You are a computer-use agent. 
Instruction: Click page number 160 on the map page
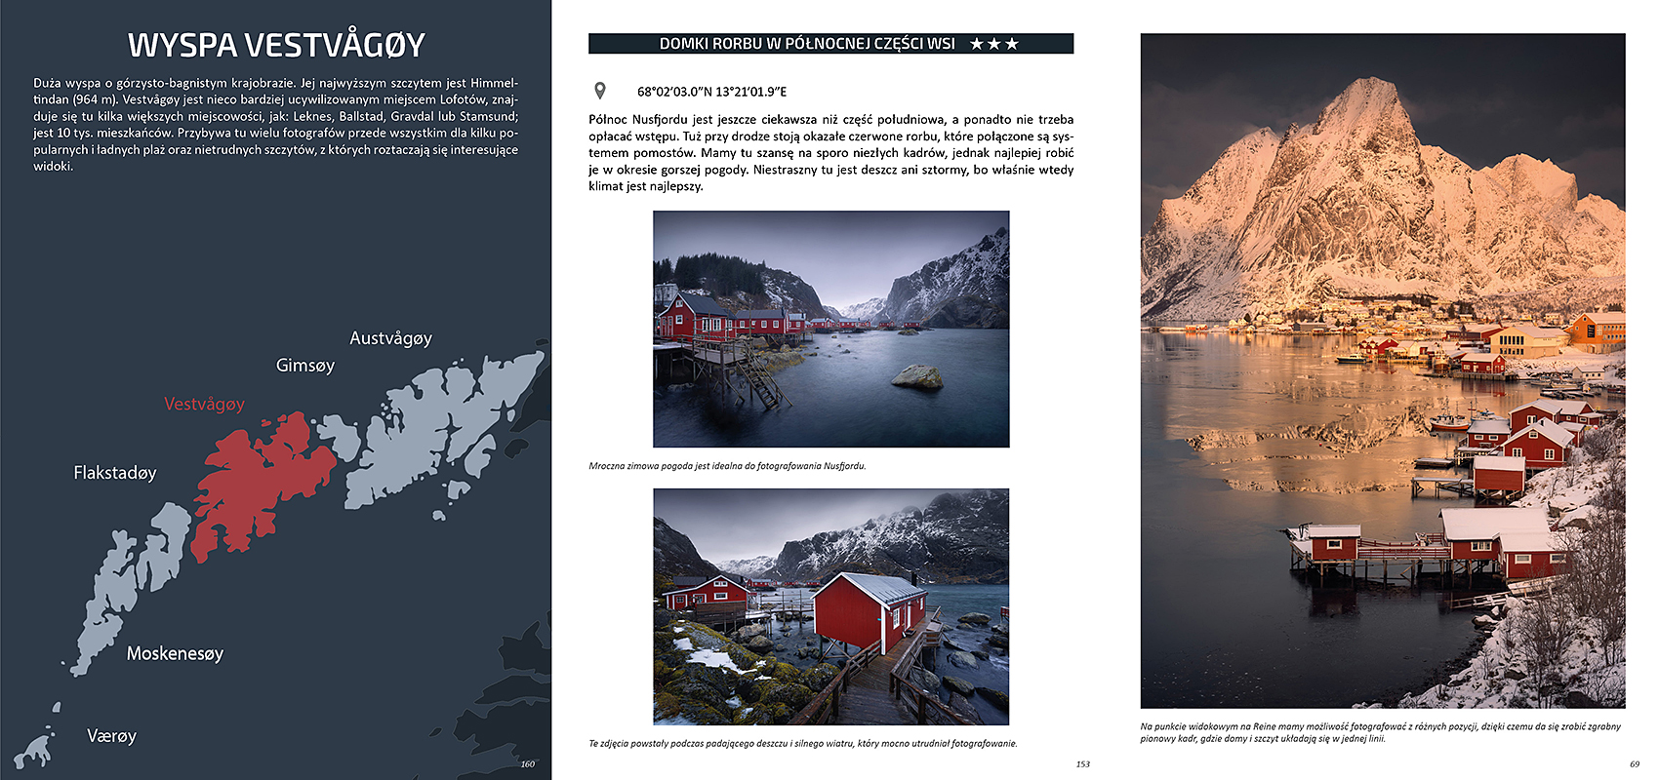coord(527,764)
